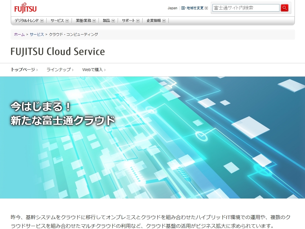The image size is (305, 229).
Task: Open the デジタルトレンド menu
Action: click(27, 21)
